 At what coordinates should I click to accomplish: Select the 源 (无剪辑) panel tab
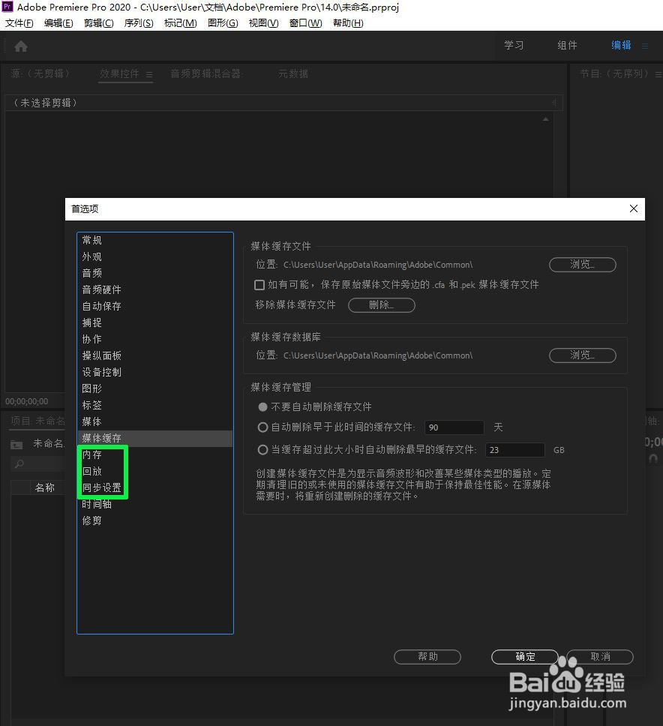40,73
